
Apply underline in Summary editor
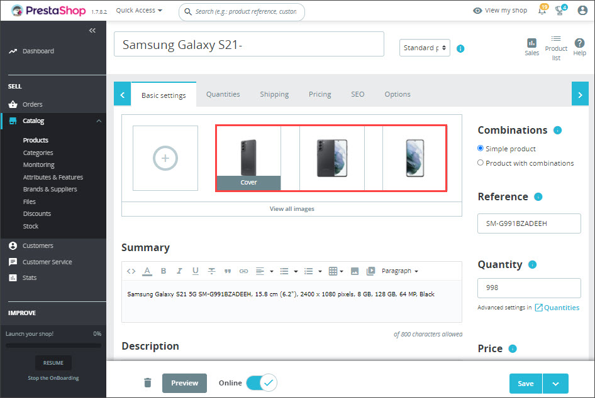[x=196, y=271]
